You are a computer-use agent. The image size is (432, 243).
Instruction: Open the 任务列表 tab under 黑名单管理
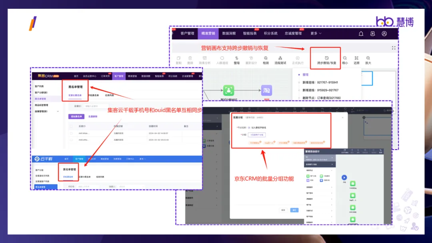pyautogui.click(x=109, y=96)
